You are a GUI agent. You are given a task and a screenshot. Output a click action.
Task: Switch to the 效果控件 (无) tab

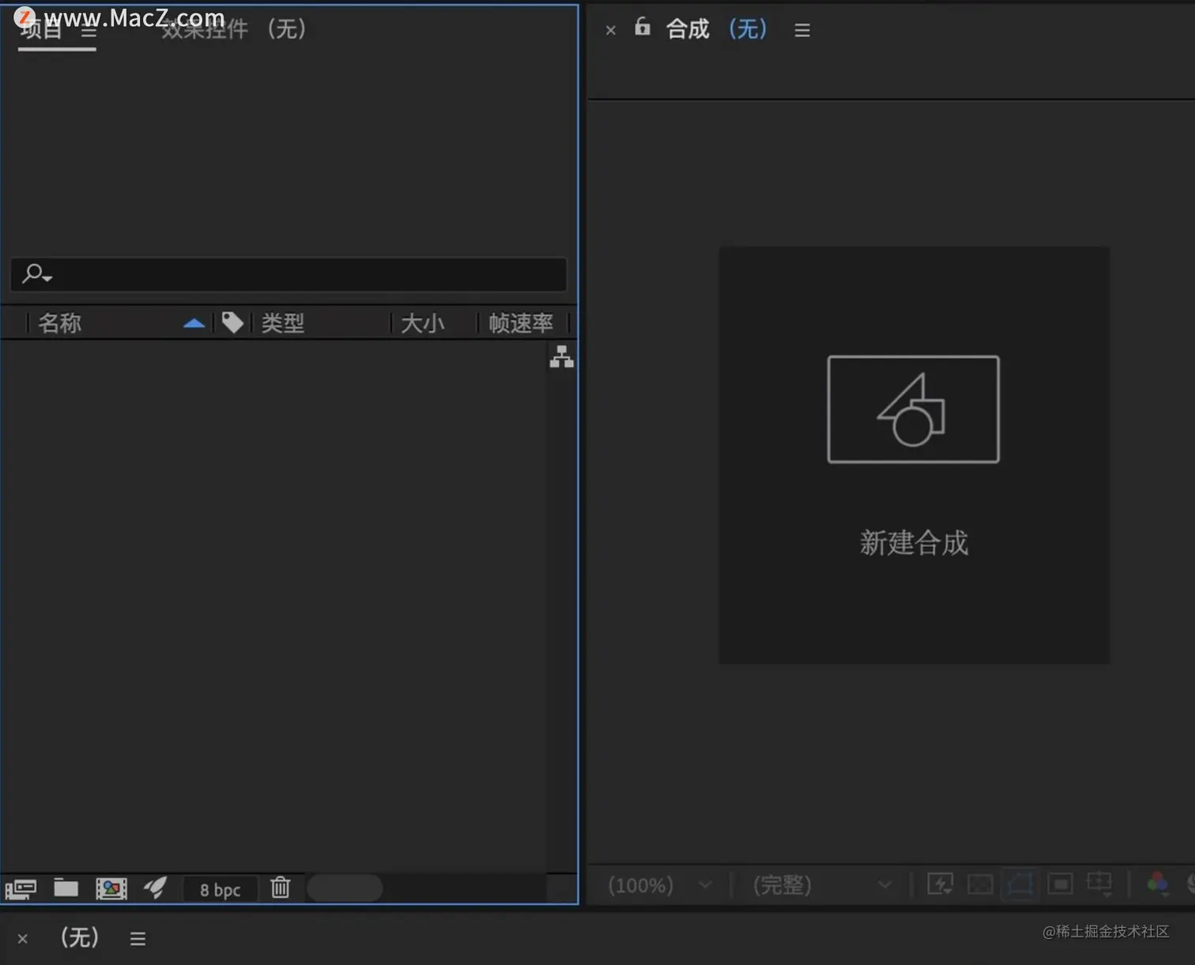click(x=234, y=29)
